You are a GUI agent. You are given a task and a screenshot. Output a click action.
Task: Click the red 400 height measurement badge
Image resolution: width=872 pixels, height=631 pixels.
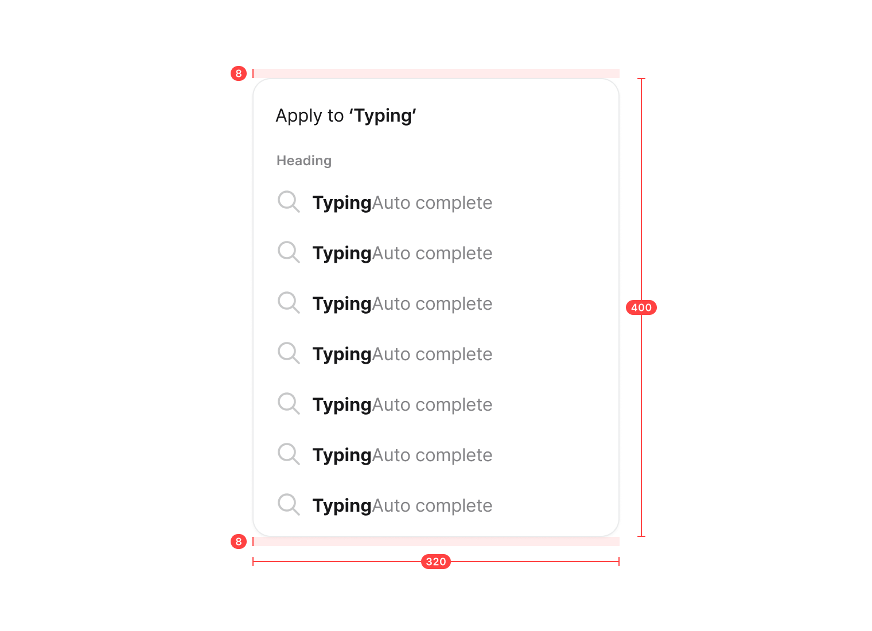click(x=641, y=307)
